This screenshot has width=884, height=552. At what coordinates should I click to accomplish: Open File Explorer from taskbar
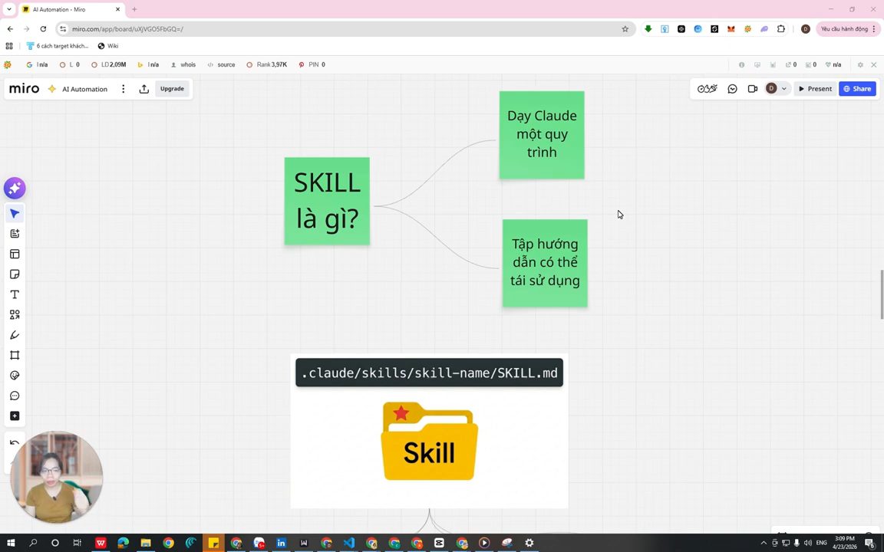(x=146, y=543)
